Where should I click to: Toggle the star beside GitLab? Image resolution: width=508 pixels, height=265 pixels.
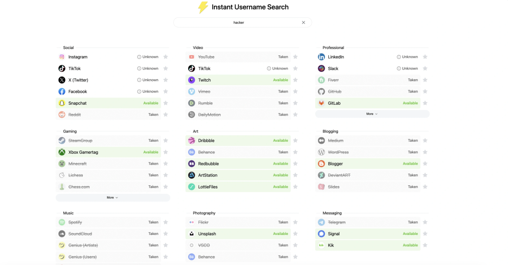tap(425, 103)
